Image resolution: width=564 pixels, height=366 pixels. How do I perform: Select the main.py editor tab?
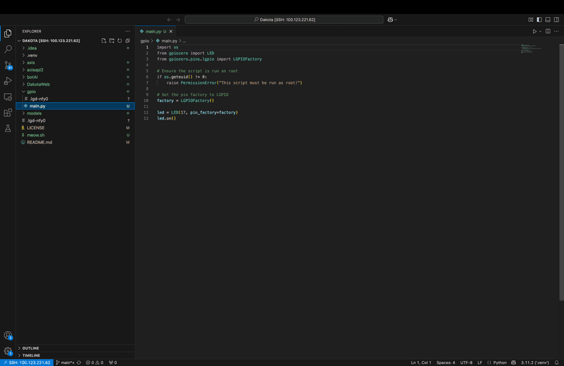153,31
